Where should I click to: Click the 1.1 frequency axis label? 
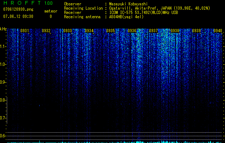[x=3, y=46]
